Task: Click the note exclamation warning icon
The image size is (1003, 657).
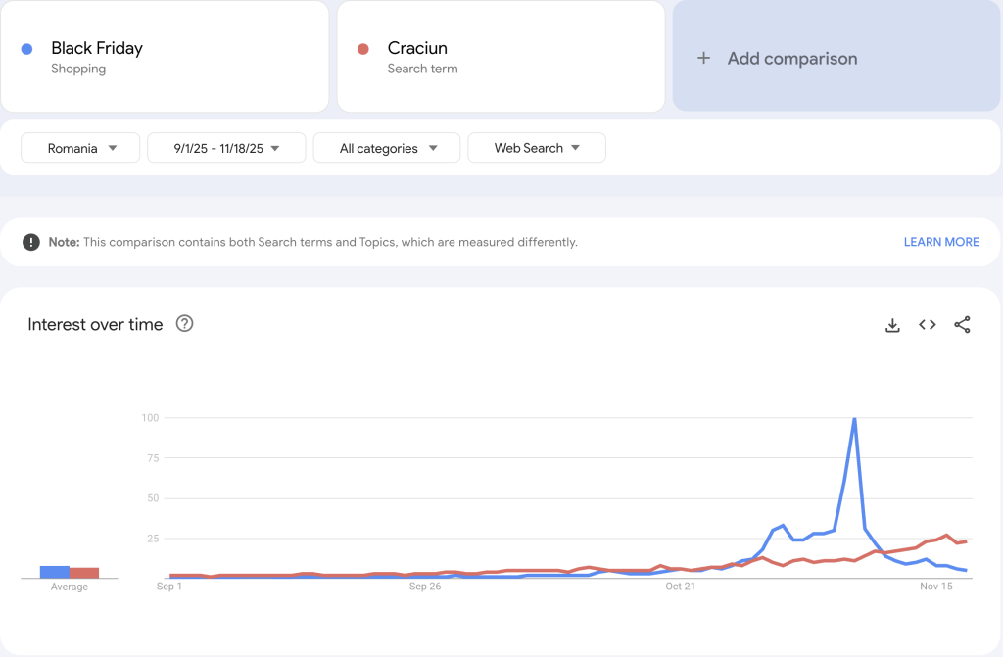Action: [31, 242]
